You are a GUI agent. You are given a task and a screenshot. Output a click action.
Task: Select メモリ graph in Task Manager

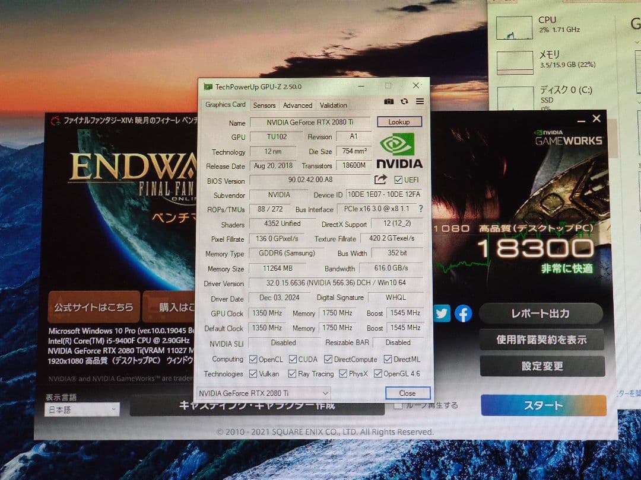(x=515, y=62)
